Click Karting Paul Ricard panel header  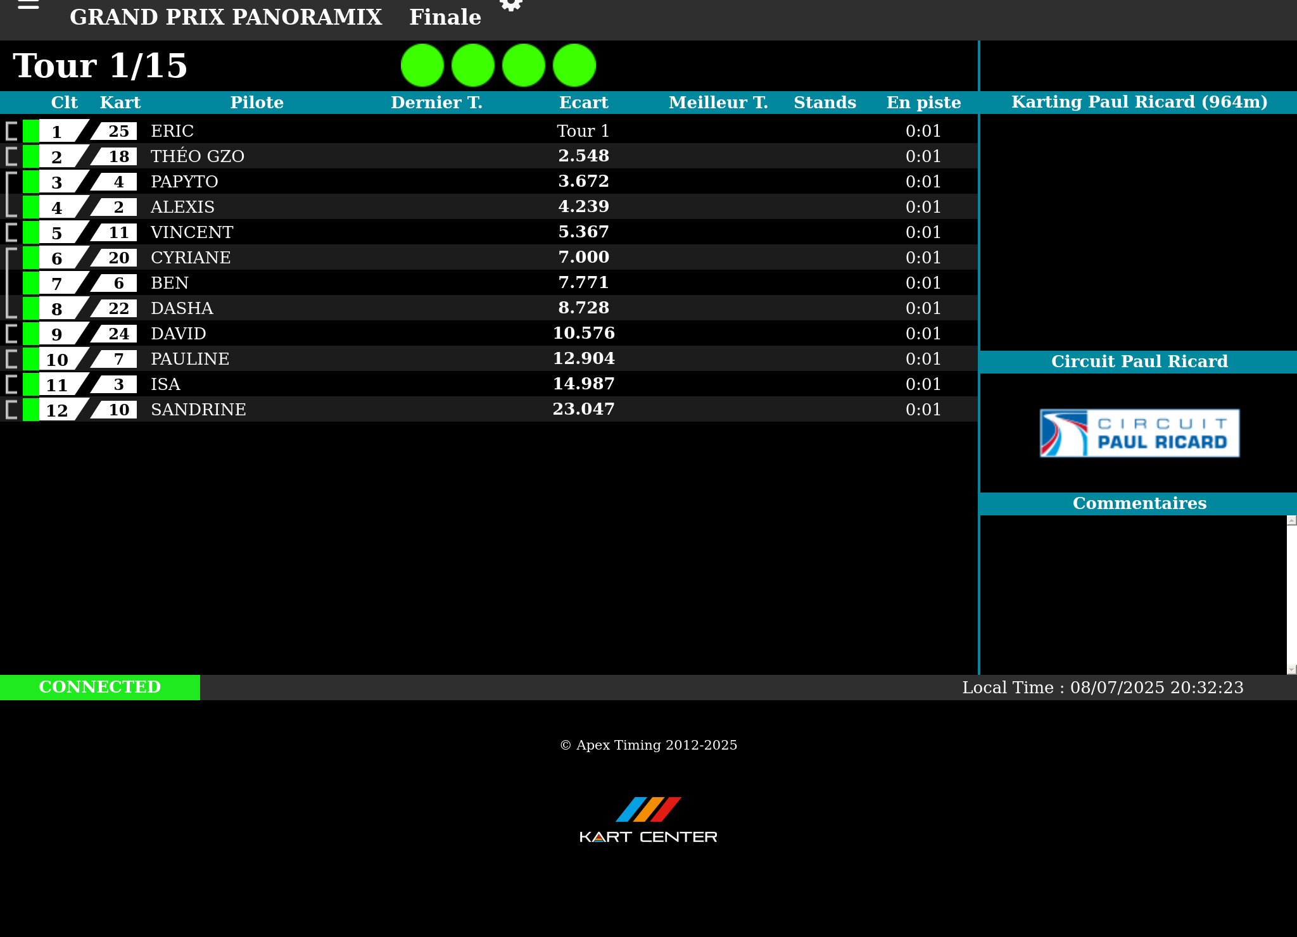point(1139,102)
